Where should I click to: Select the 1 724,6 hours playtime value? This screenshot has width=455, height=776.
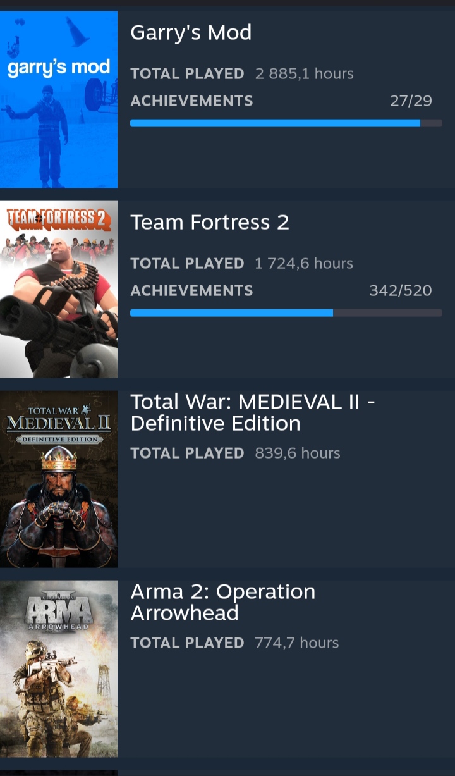click(x=304, y=264)
